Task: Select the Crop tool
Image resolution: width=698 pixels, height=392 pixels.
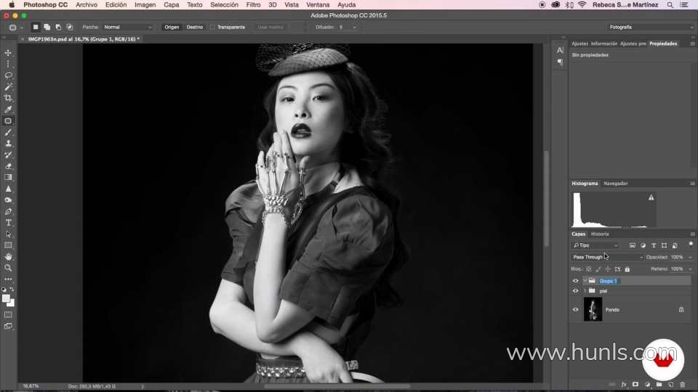Action: [8, 98]
